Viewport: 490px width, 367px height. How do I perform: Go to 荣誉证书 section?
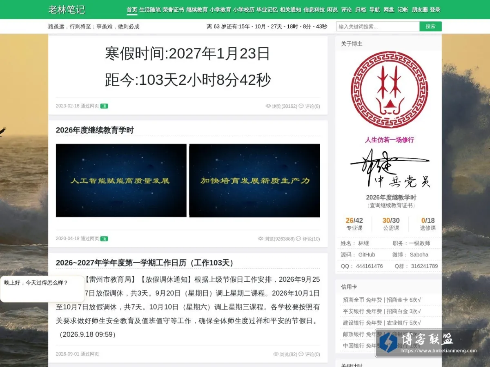coord(173,10)
